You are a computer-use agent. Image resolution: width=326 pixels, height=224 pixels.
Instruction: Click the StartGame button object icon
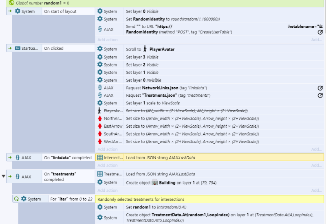click(18, 48)
